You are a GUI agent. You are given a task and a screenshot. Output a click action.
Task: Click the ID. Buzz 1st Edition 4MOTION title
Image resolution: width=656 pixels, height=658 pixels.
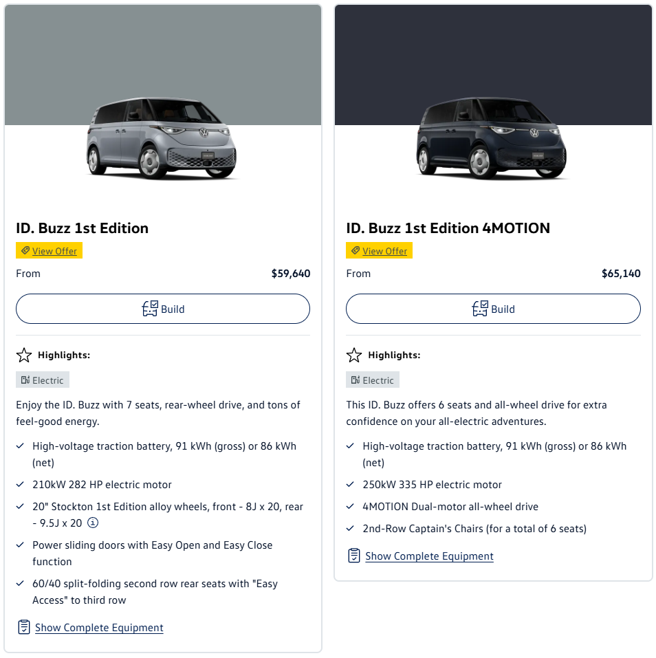pyautogui.click(x=448, y=228)
